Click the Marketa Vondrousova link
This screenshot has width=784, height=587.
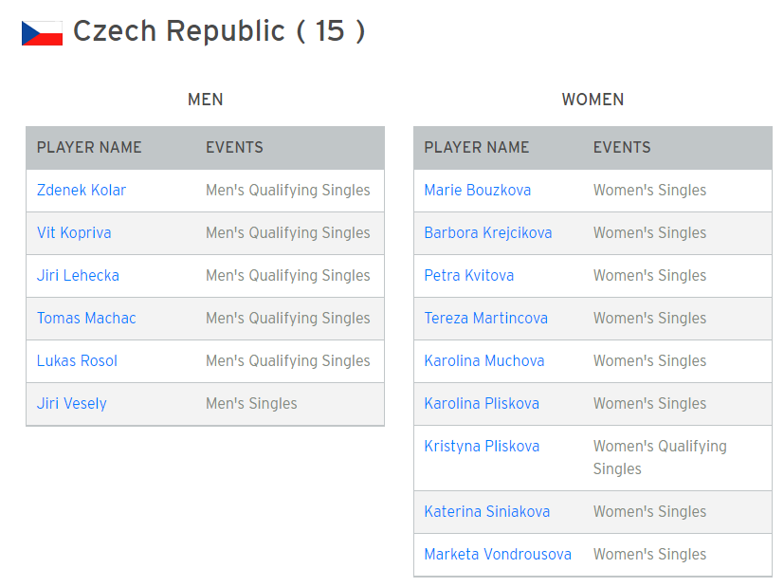498,554
